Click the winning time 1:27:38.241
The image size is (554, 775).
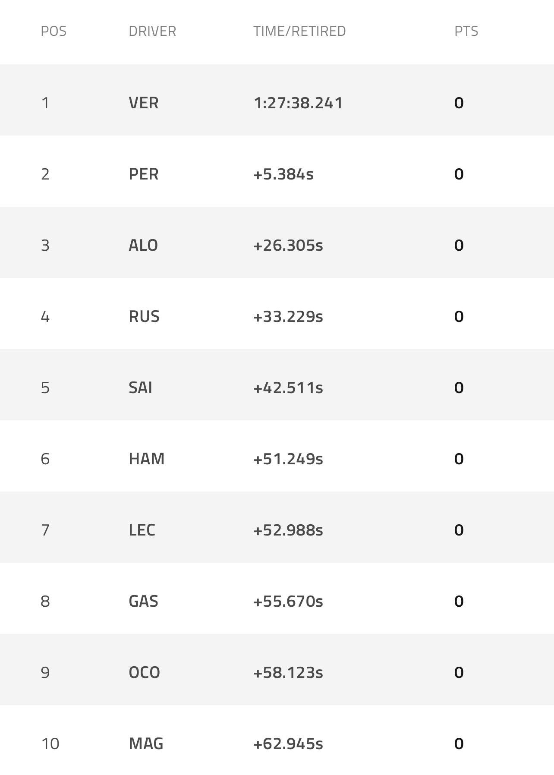click(298, 103)
